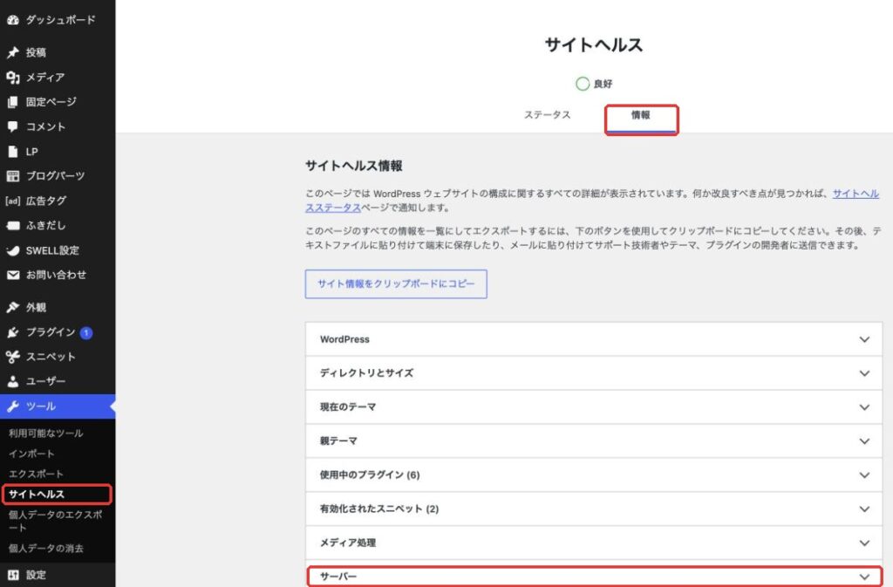This screenshot has width=893, height=587.
Task: Open the ダッシュボード menu label
Action: (60, 20)
